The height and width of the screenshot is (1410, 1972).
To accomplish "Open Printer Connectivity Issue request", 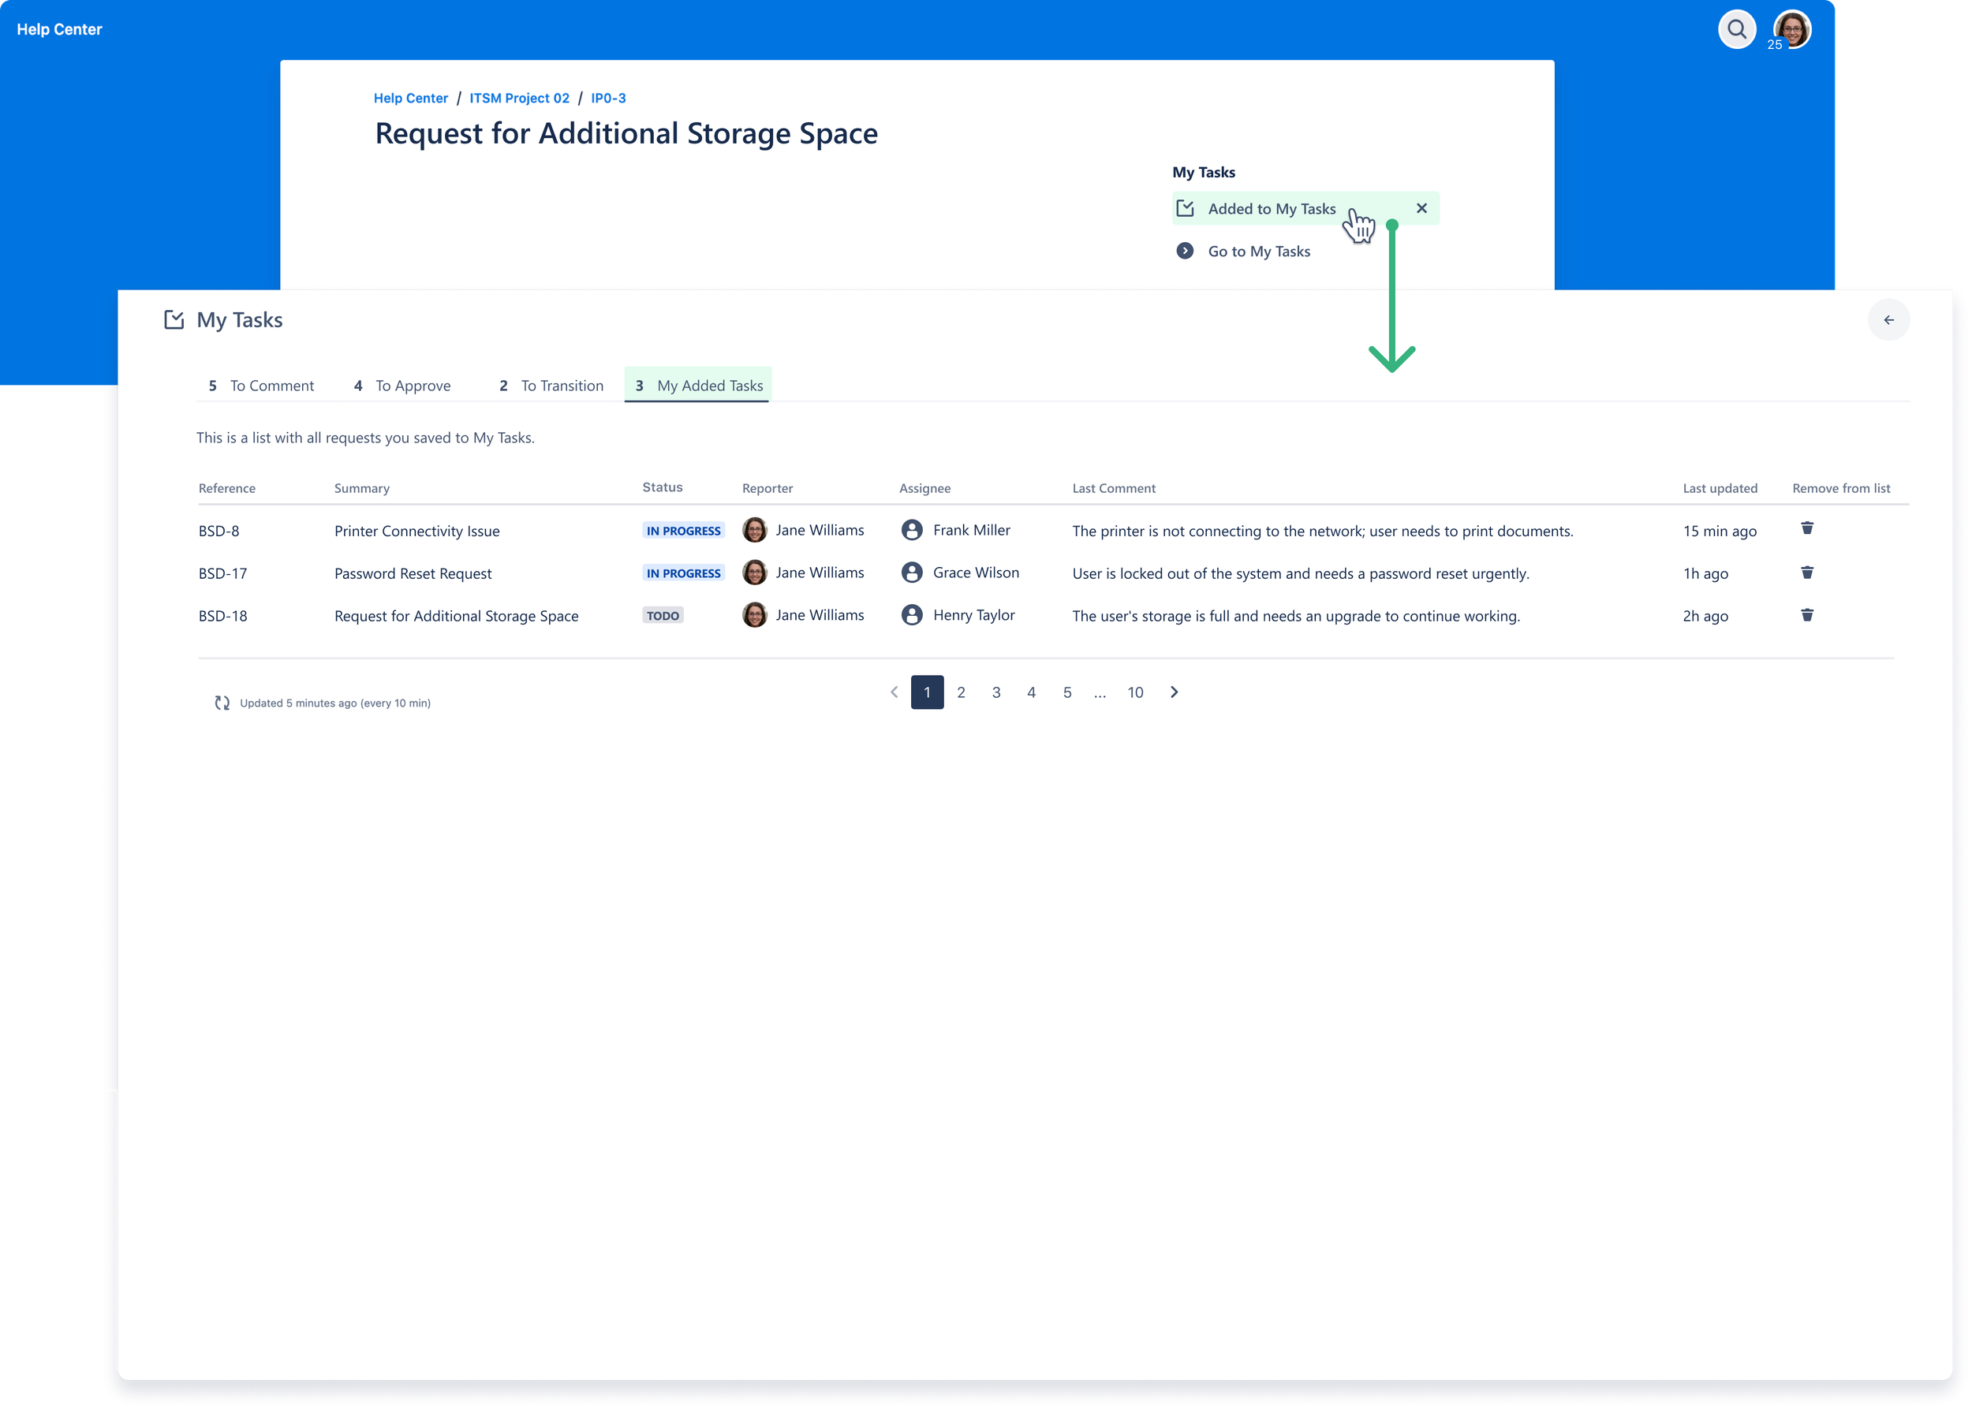I will click(x=416, y=532).
